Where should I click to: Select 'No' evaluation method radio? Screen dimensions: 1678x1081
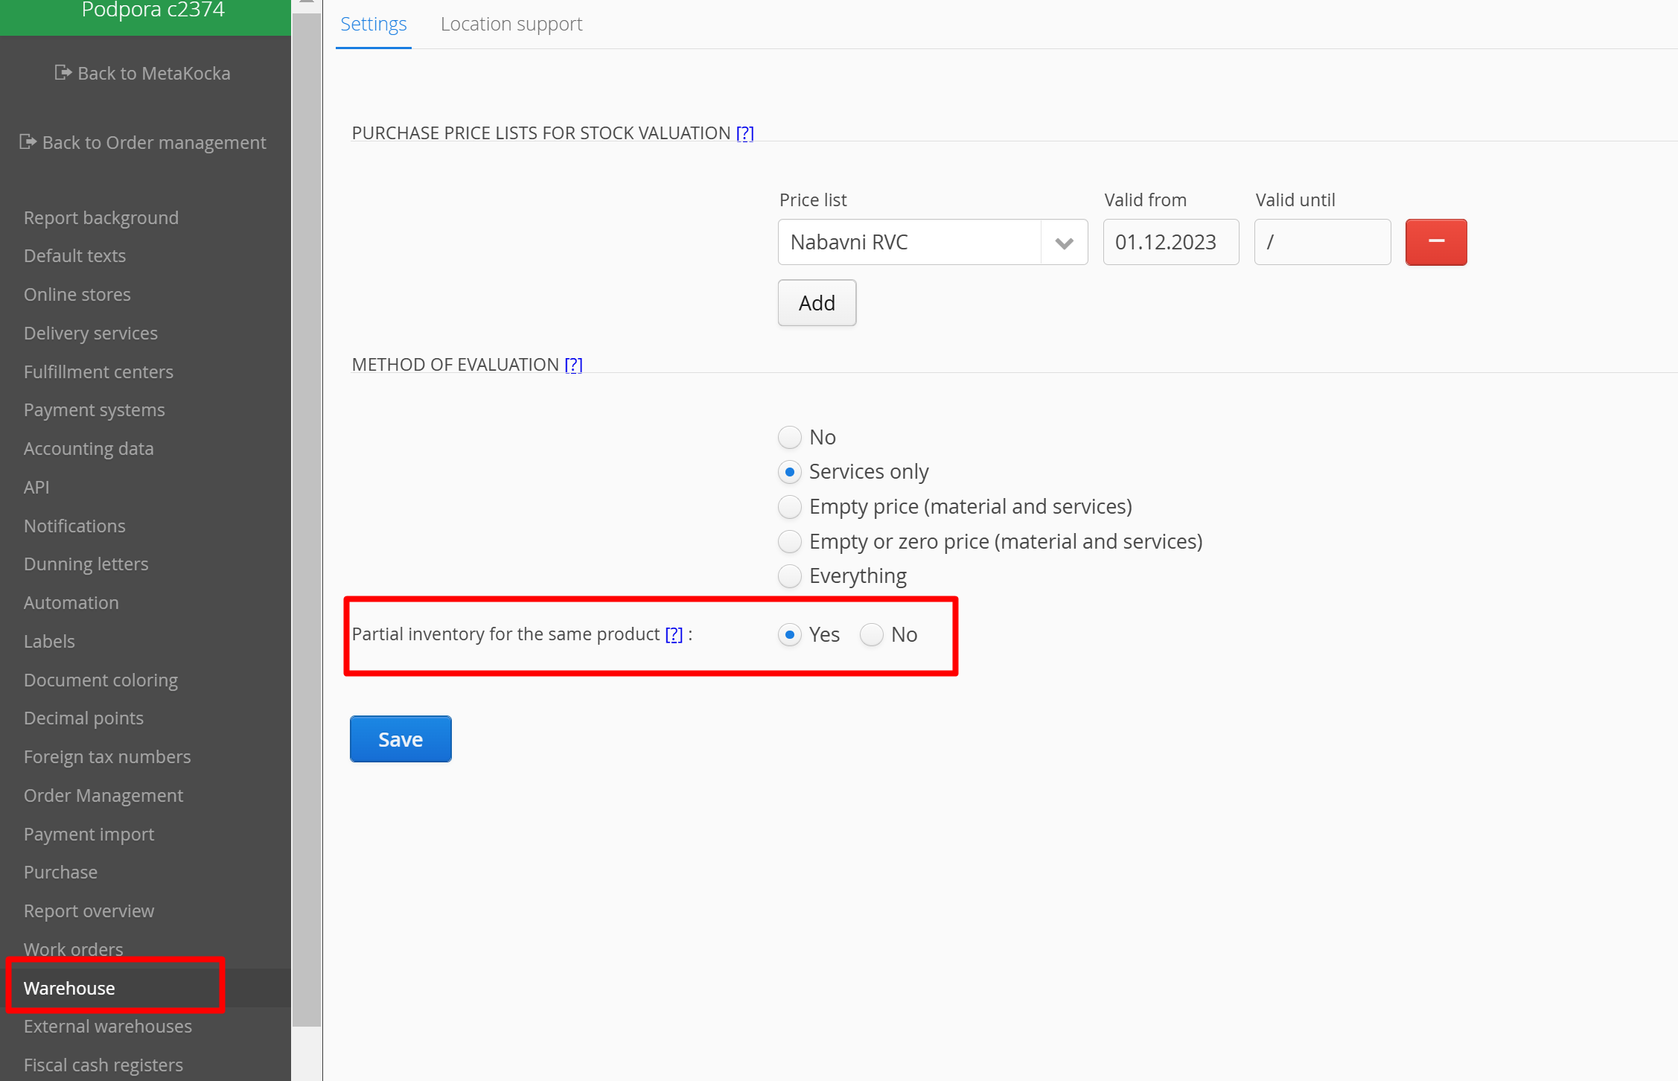tap(789, 437)
